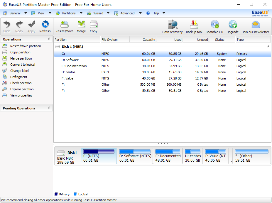The height and width of the screenshot is (203, 272).
Task: Expand the View dropdown arrow
Action: coord(50,13)
